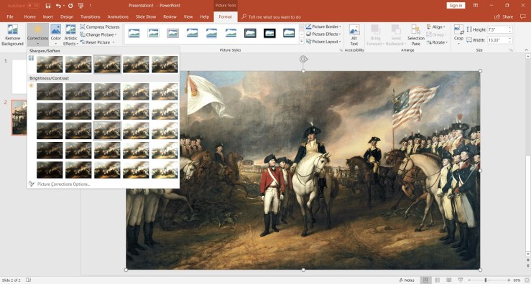The image size is (531, 284).
Task: Expand the Picture Styles gallery More arrow
Action: pos(301,42)
